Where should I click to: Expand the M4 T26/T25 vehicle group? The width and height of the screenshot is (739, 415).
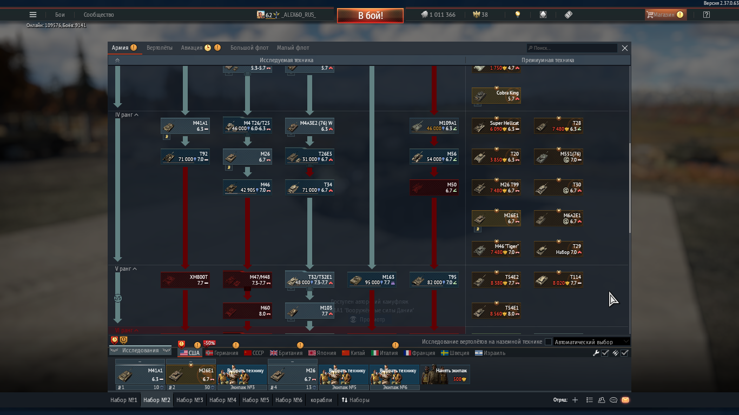(x=247, y=126)
